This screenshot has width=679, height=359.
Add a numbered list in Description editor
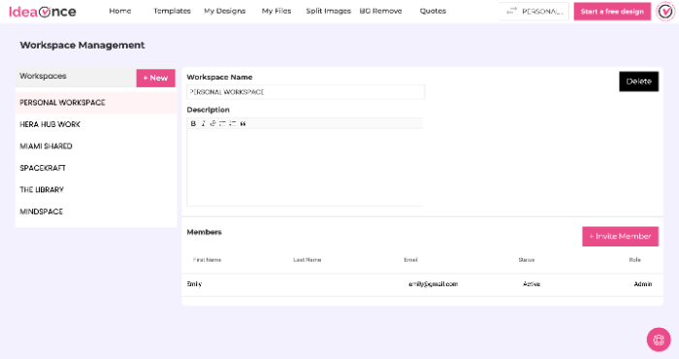pos(233,123)
